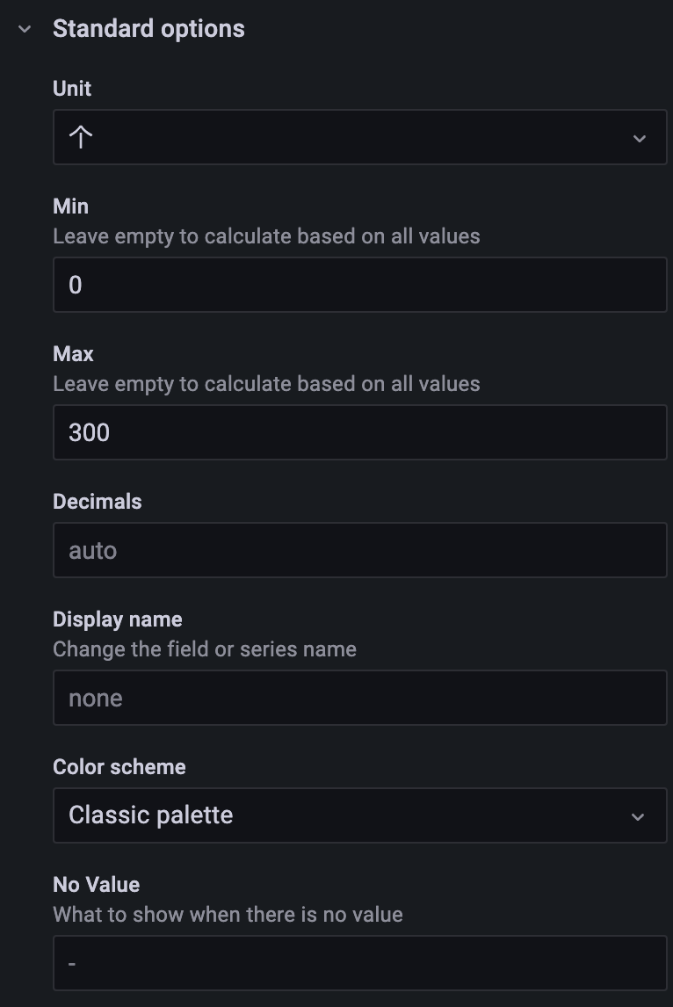673x1007 pixels.
Task: Click the Unit label text
Action: pyautogui.click(x=72, y=89)
